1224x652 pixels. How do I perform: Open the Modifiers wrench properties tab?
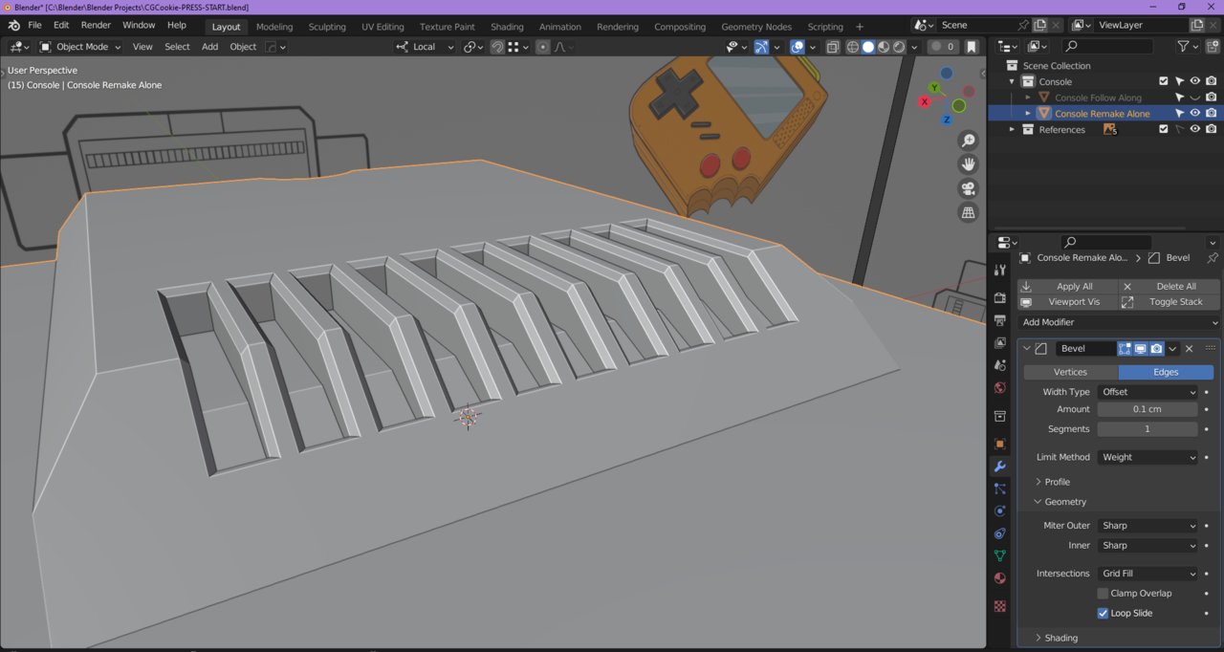[x=1000, y=467]
